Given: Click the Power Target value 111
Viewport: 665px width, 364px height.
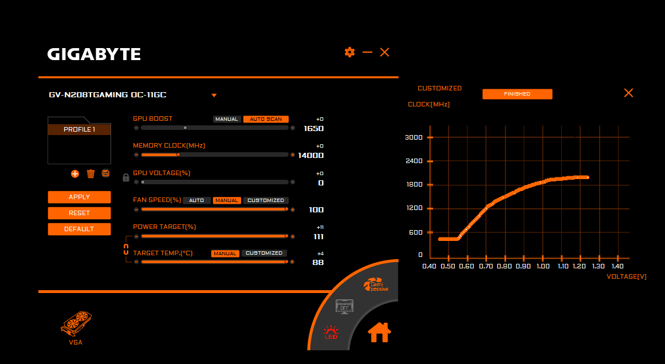Looking at the screenshot, I should coord(318,237).
